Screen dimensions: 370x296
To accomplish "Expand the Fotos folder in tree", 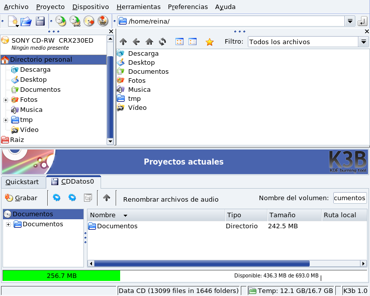I will pyautogui.click(x=6, y=100).
